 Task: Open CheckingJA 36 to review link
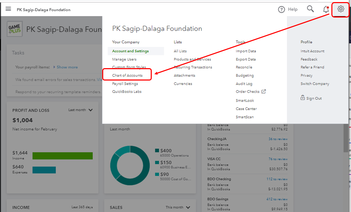(278, 139)
